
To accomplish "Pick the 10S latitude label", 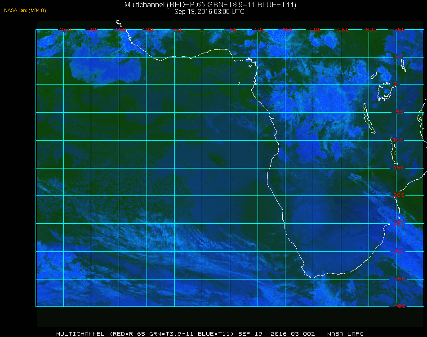I will (x=398, y=140).
